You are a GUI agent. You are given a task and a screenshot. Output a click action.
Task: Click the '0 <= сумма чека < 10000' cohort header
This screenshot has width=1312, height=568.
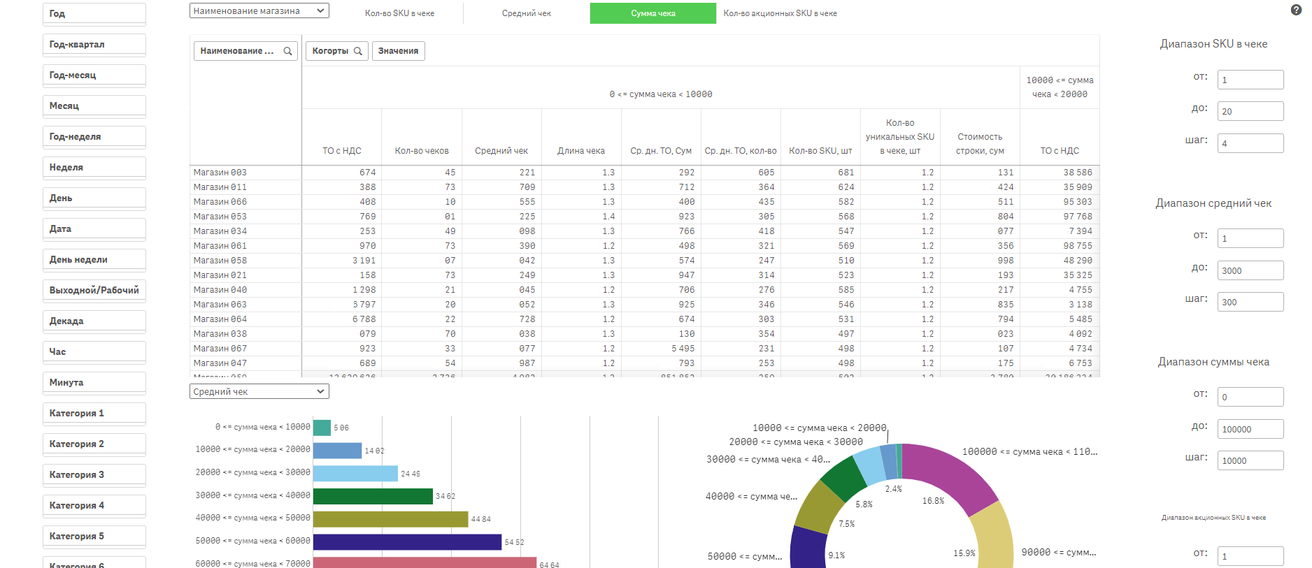tap(661, 94)
